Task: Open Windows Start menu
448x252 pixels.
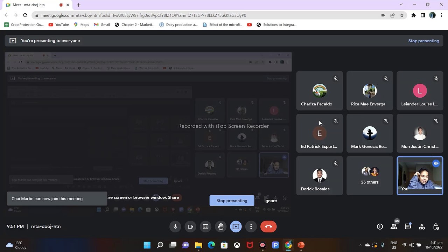Action: (147, 245)
